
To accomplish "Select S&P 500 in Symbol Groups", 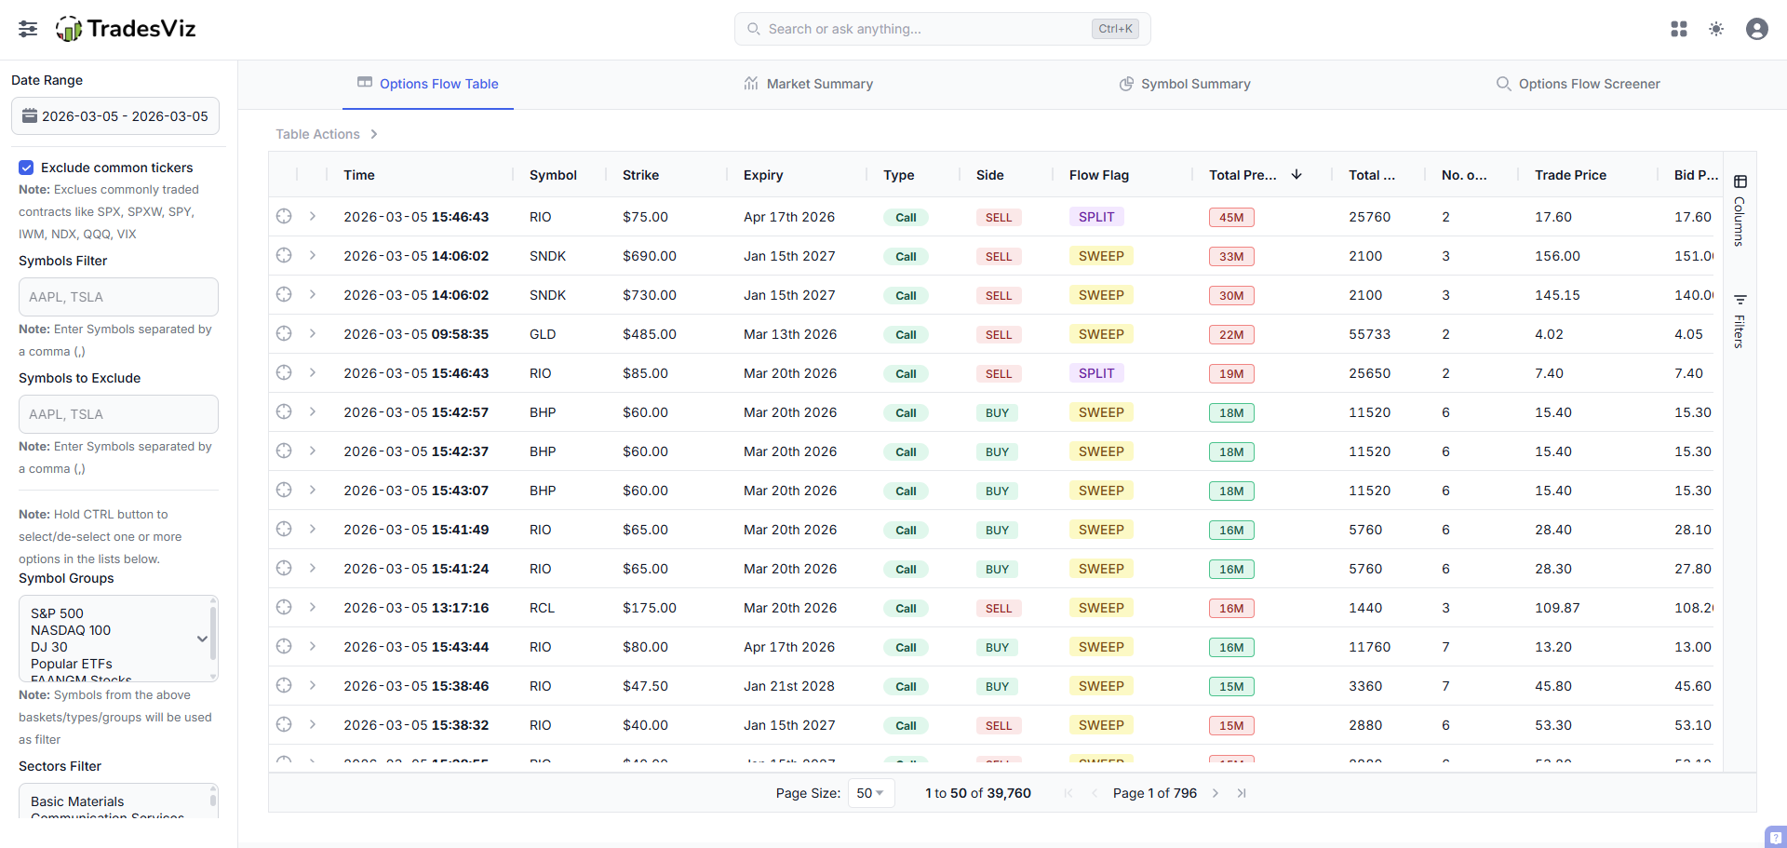I will click(58, 613).
